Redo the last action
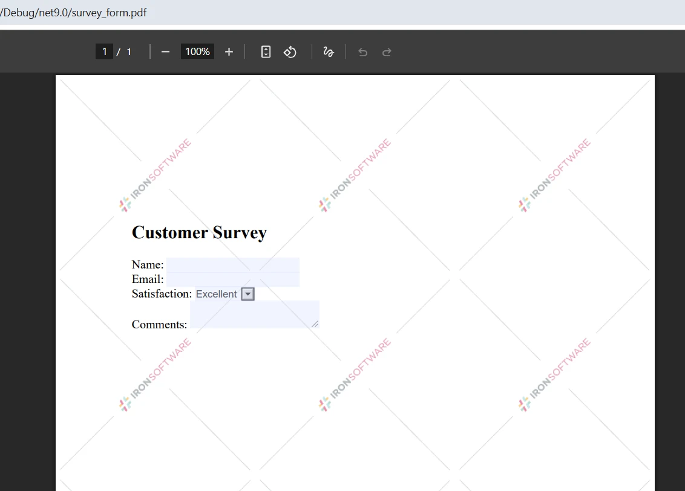This screenshot has width=685, height=491. pos(387,51)
